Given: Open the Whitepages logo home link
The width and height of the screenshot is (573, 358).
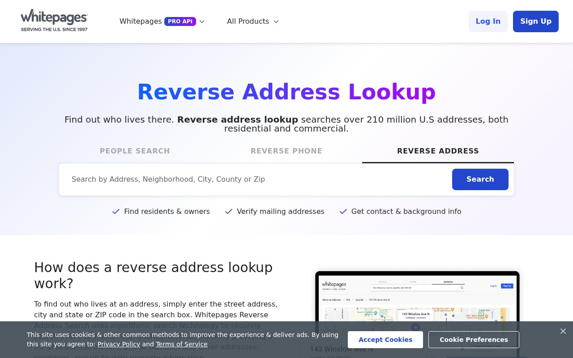Looking at the screenshot, I should click(x=54, y=21).
